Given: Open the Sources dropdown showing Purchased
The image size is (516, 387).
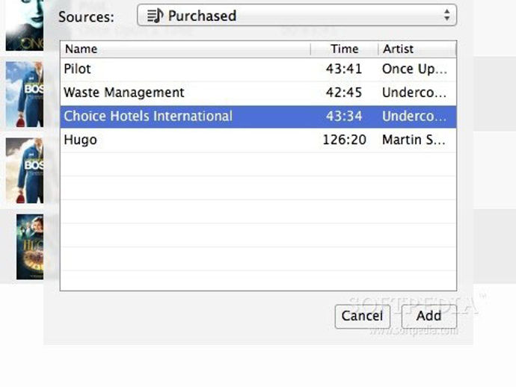Looking at the screenshot, I should tap(296, 15).
